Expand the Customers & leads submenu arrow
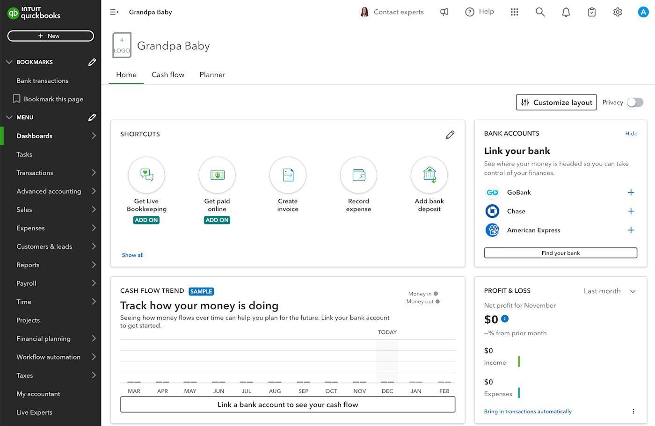The width and height of the screenshot is (655, 426). click(94, 246)
